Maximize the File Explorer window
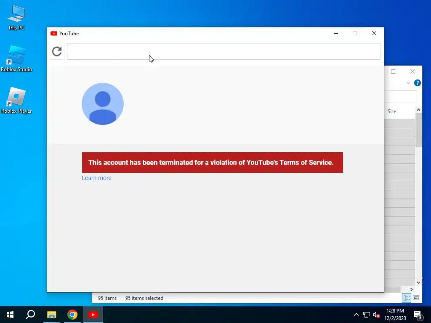 point(393,71)
